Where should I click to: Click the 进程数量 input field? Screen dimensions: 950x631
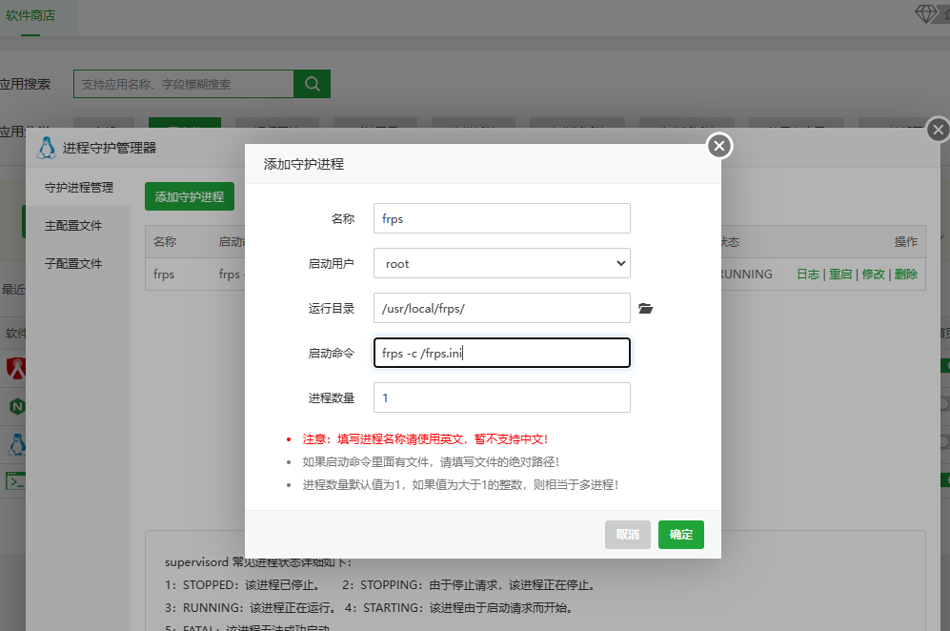pyautogui.click(x=501, y=397)
